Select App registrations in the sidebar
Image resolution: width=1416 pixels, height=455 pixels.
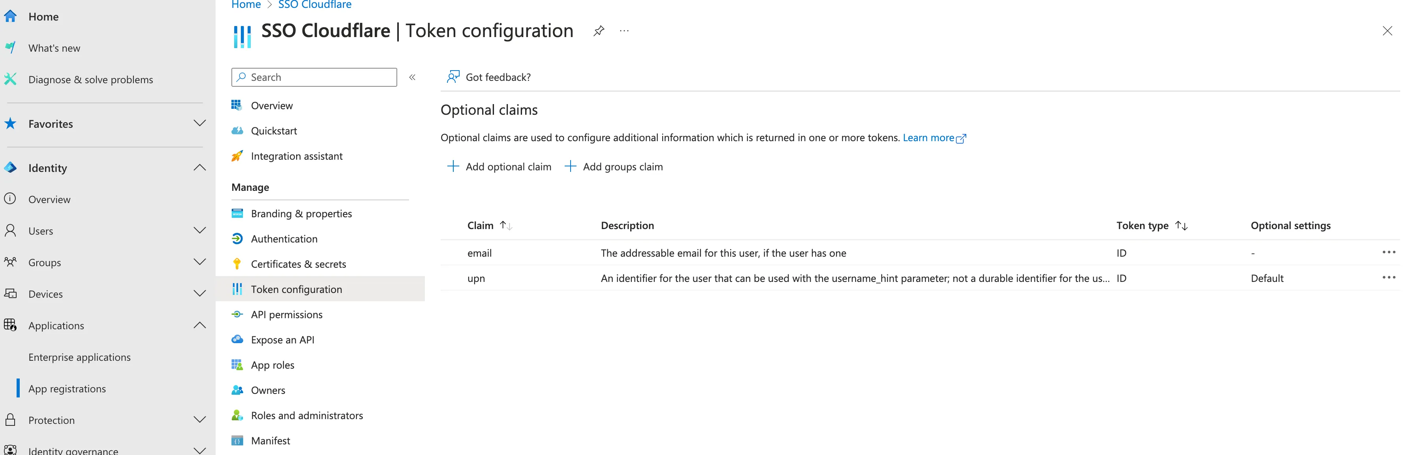[67, 388]
